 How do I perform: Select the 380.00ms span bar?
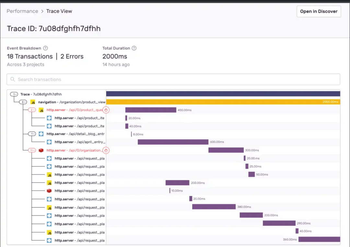click(x=214, y=207)
